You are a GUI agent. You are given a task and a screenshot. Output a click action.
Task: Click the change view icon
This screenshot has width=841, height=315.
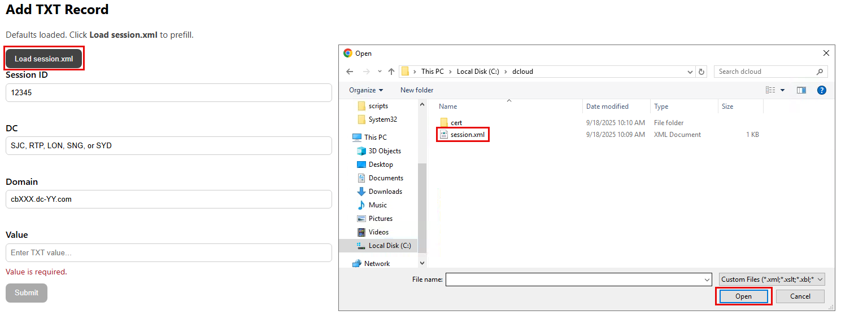pyautogui.click(x=770, y=90)
